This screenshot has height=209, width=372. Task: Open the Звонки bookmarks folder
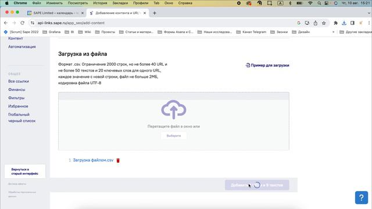pyautogui.click(x=279, y=32)
